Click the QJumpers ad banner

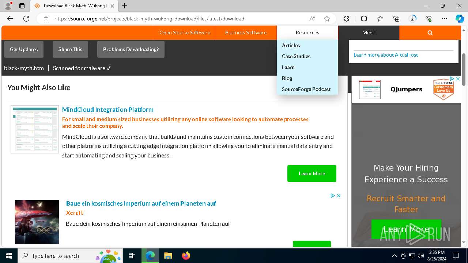click(406, 89)
